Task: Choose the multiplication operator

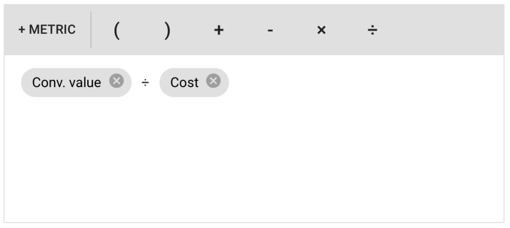Action: coord(321,30)
